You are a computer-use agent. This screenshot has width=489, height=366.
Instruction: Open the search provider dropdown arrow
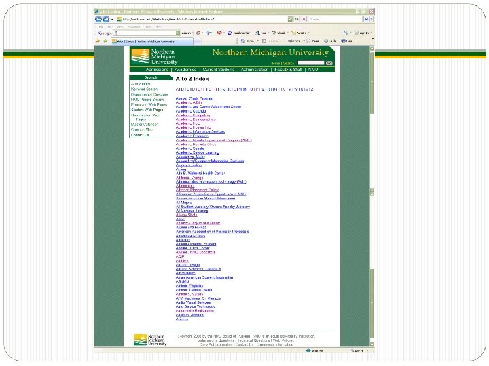click(x=371, y=19)
